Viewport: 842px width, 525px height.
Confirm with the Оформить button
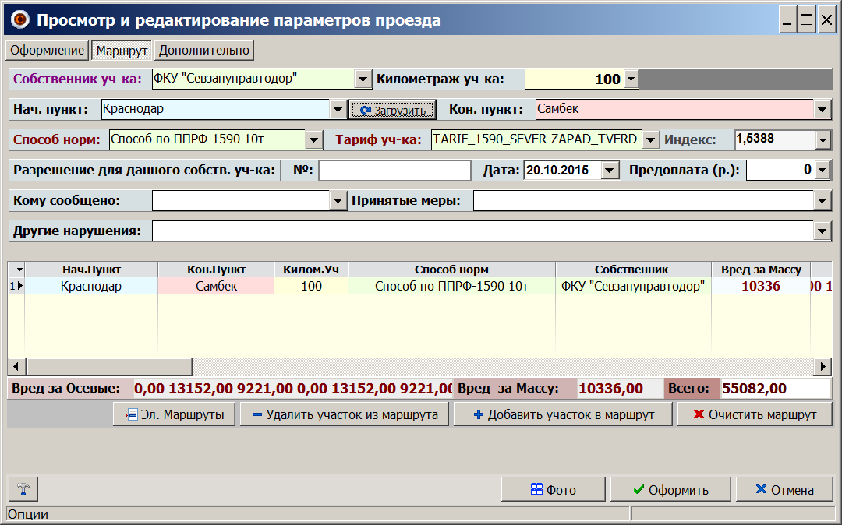[670, 490]
